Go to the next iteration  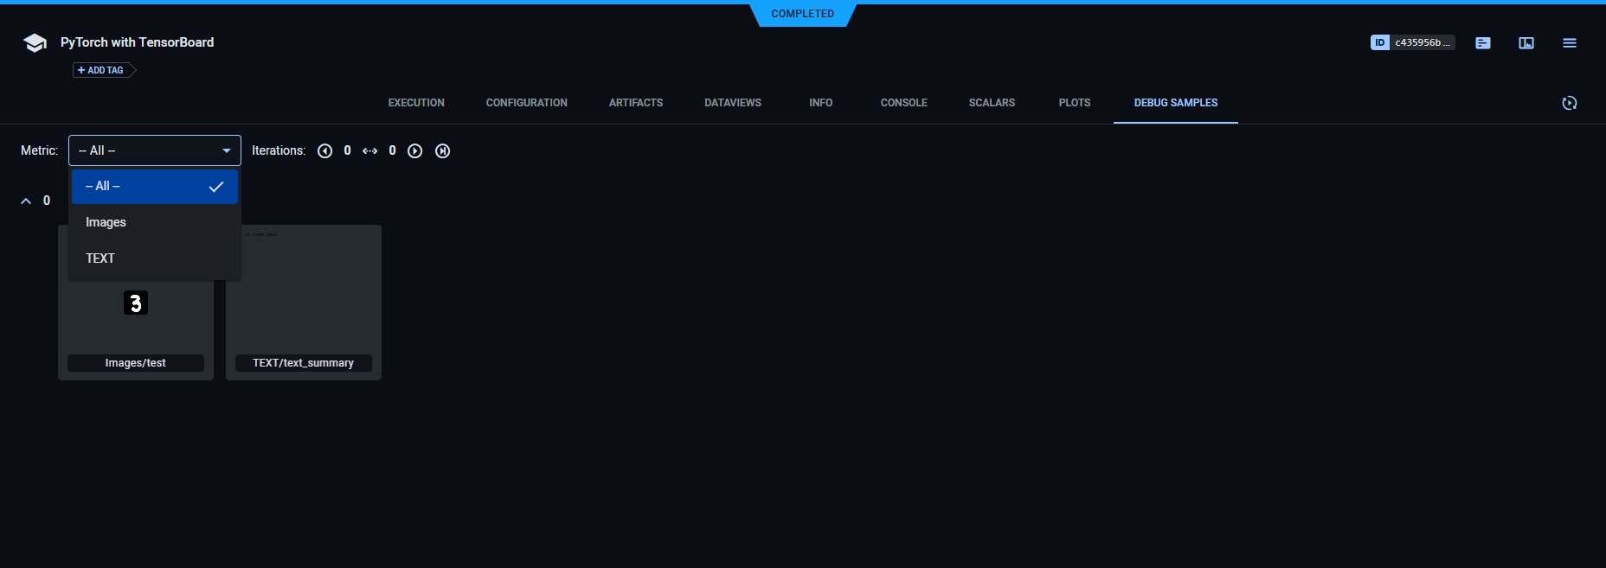(415, 151)
